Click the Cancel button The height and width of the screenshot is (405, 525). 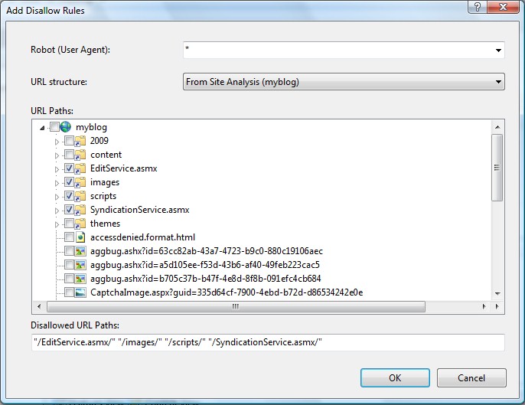471,378
